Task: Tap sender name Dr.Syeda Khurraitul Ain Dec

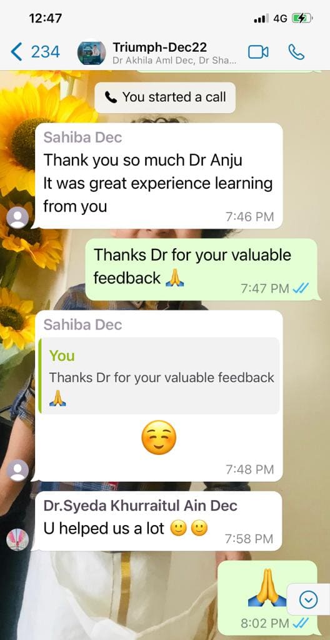Action: click(x=140, y=506)
